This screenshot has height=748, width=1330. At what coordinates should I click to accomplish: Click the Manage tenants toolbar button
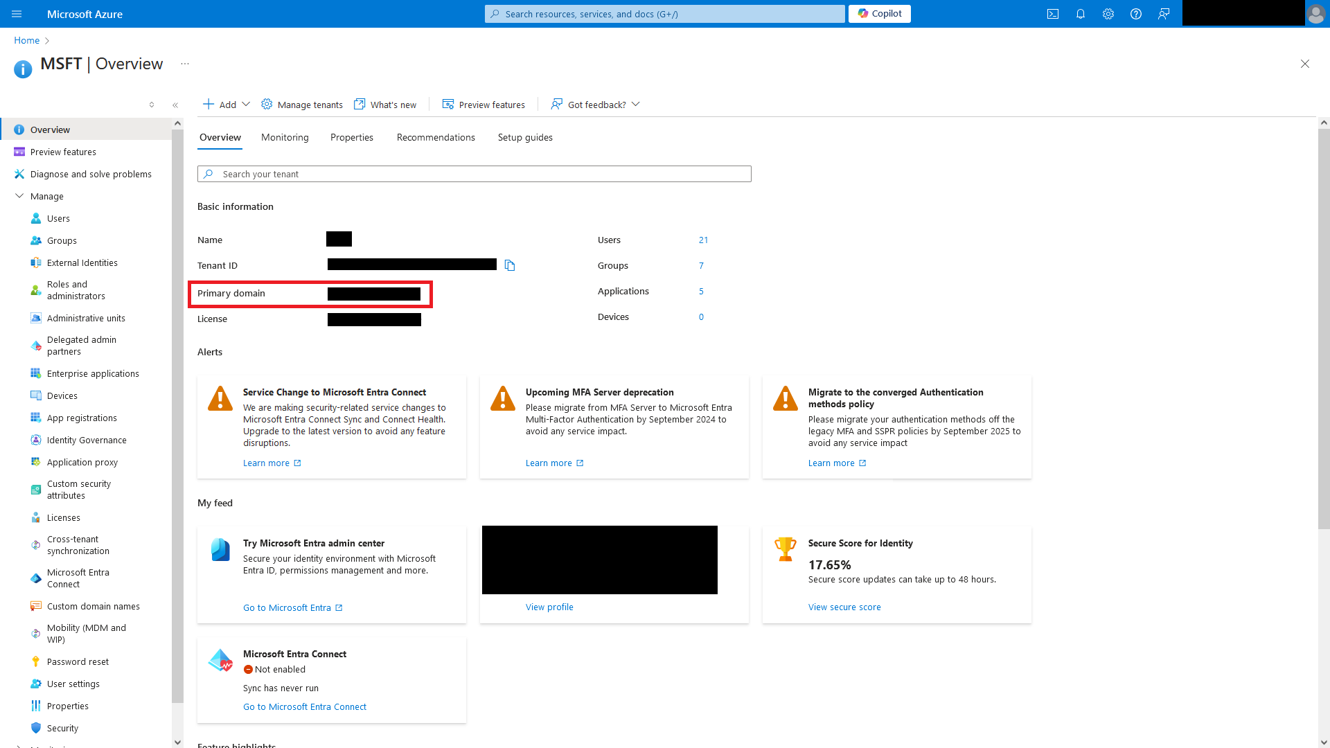[302, 105]
